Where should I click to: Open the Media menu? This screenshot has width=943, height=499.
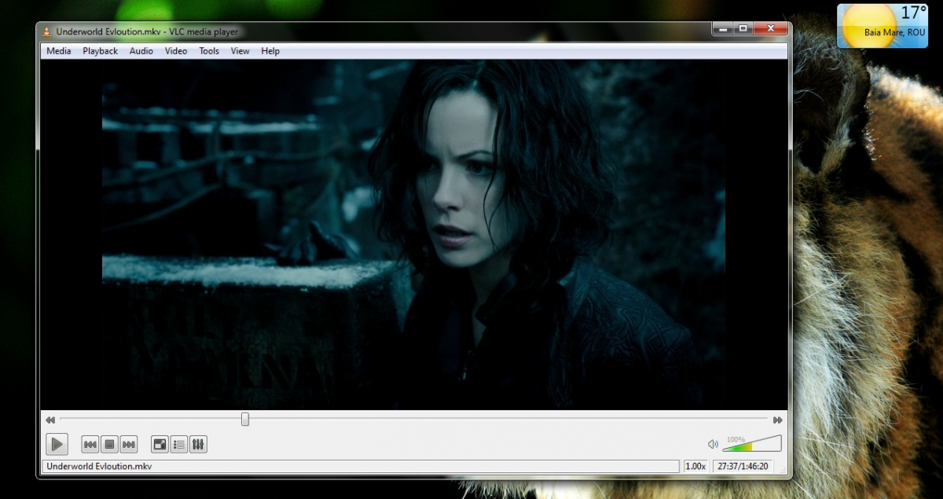coord(59,51)
